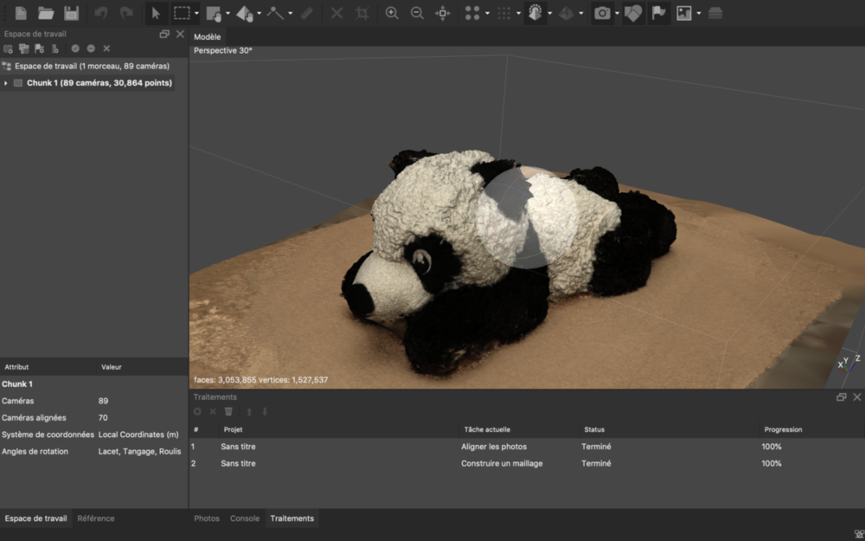Image resolution: width=865 pixels, height=541 pixels.
Task: Zoom in with the magnifier plus icon
Action: tap(392, 13)
